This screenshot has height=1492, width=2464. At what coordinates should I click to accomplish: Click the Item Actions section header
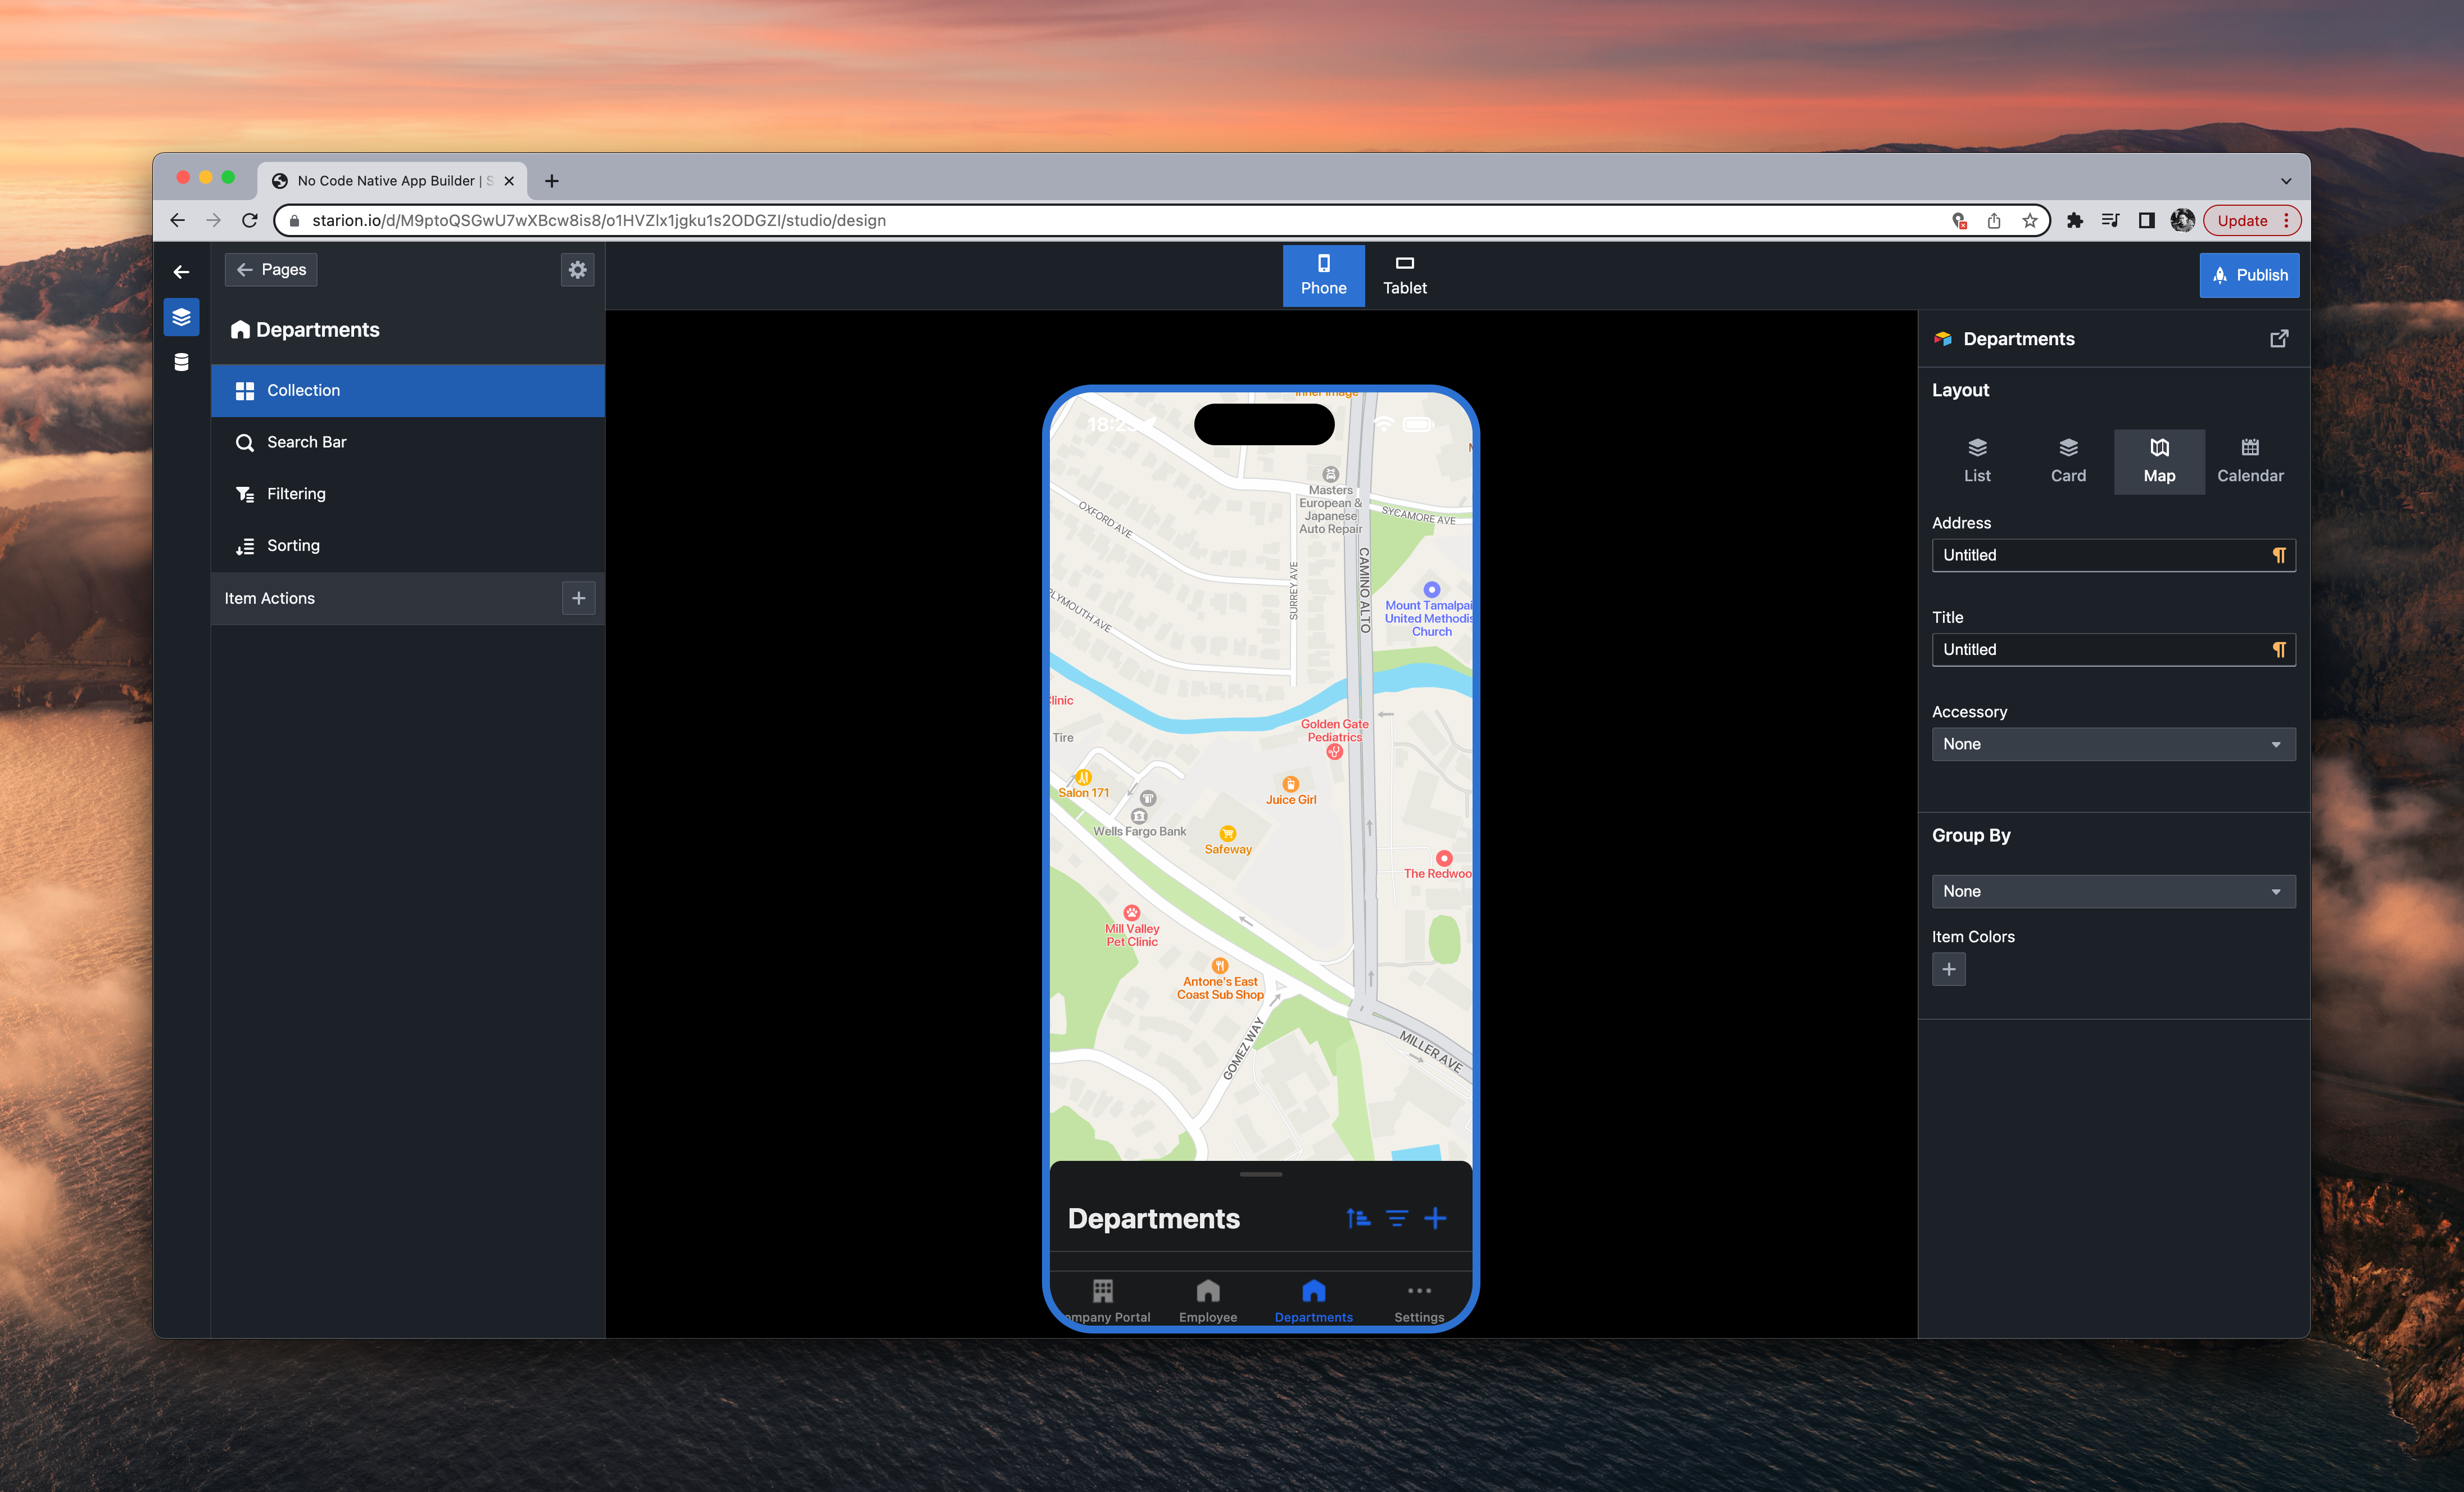tap(407, 598)
